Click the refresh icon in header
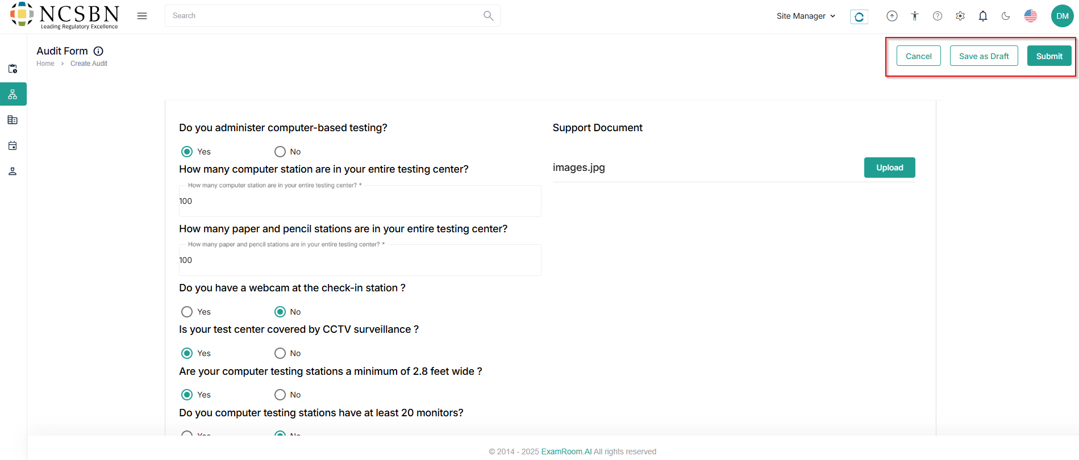Screen dimensions: 1079x460 coord(859,16)
